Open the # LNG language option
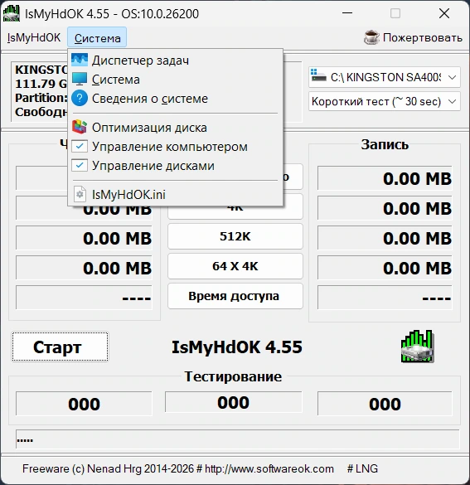Image resolution: width=470 pixels, height=485 pixels. (362, 468)
